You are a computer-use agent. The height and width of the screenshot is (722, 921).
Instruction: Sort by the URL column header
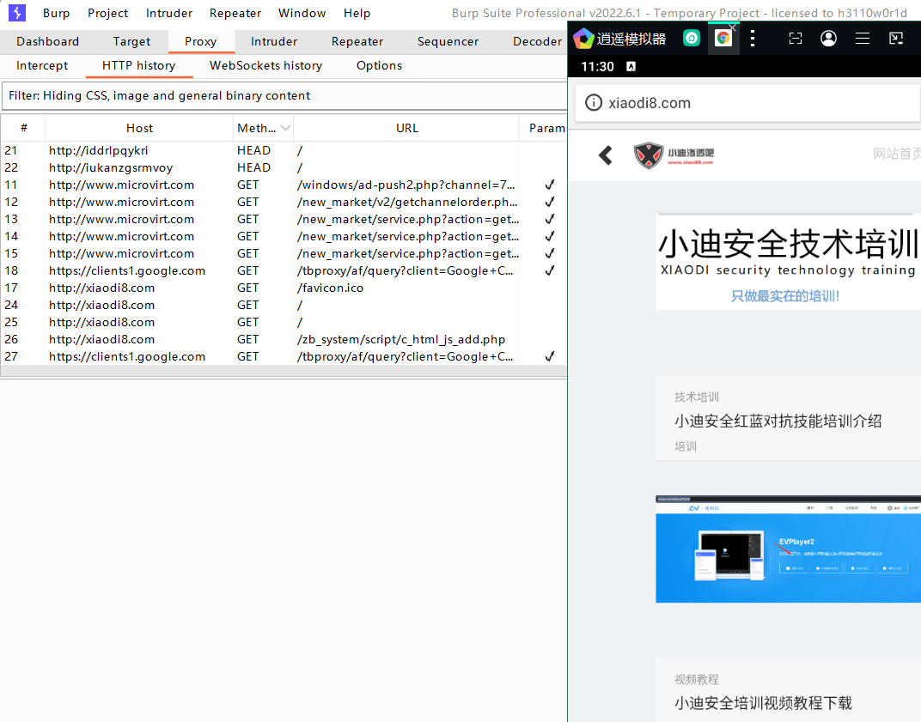[x=406, y=128]
